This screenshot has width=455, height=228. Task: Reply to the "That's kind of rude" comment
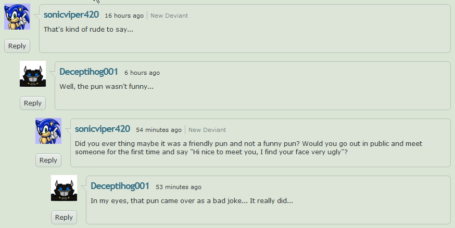17,46
